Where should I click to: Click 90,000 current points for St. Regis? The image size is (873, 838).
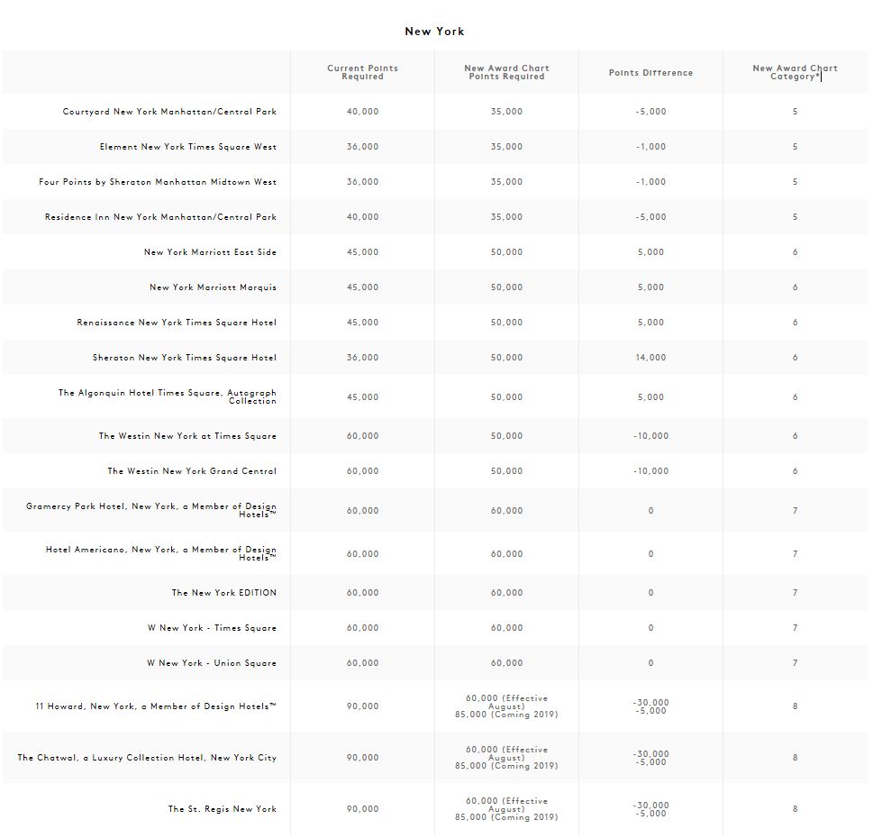(x=362, y=808)
